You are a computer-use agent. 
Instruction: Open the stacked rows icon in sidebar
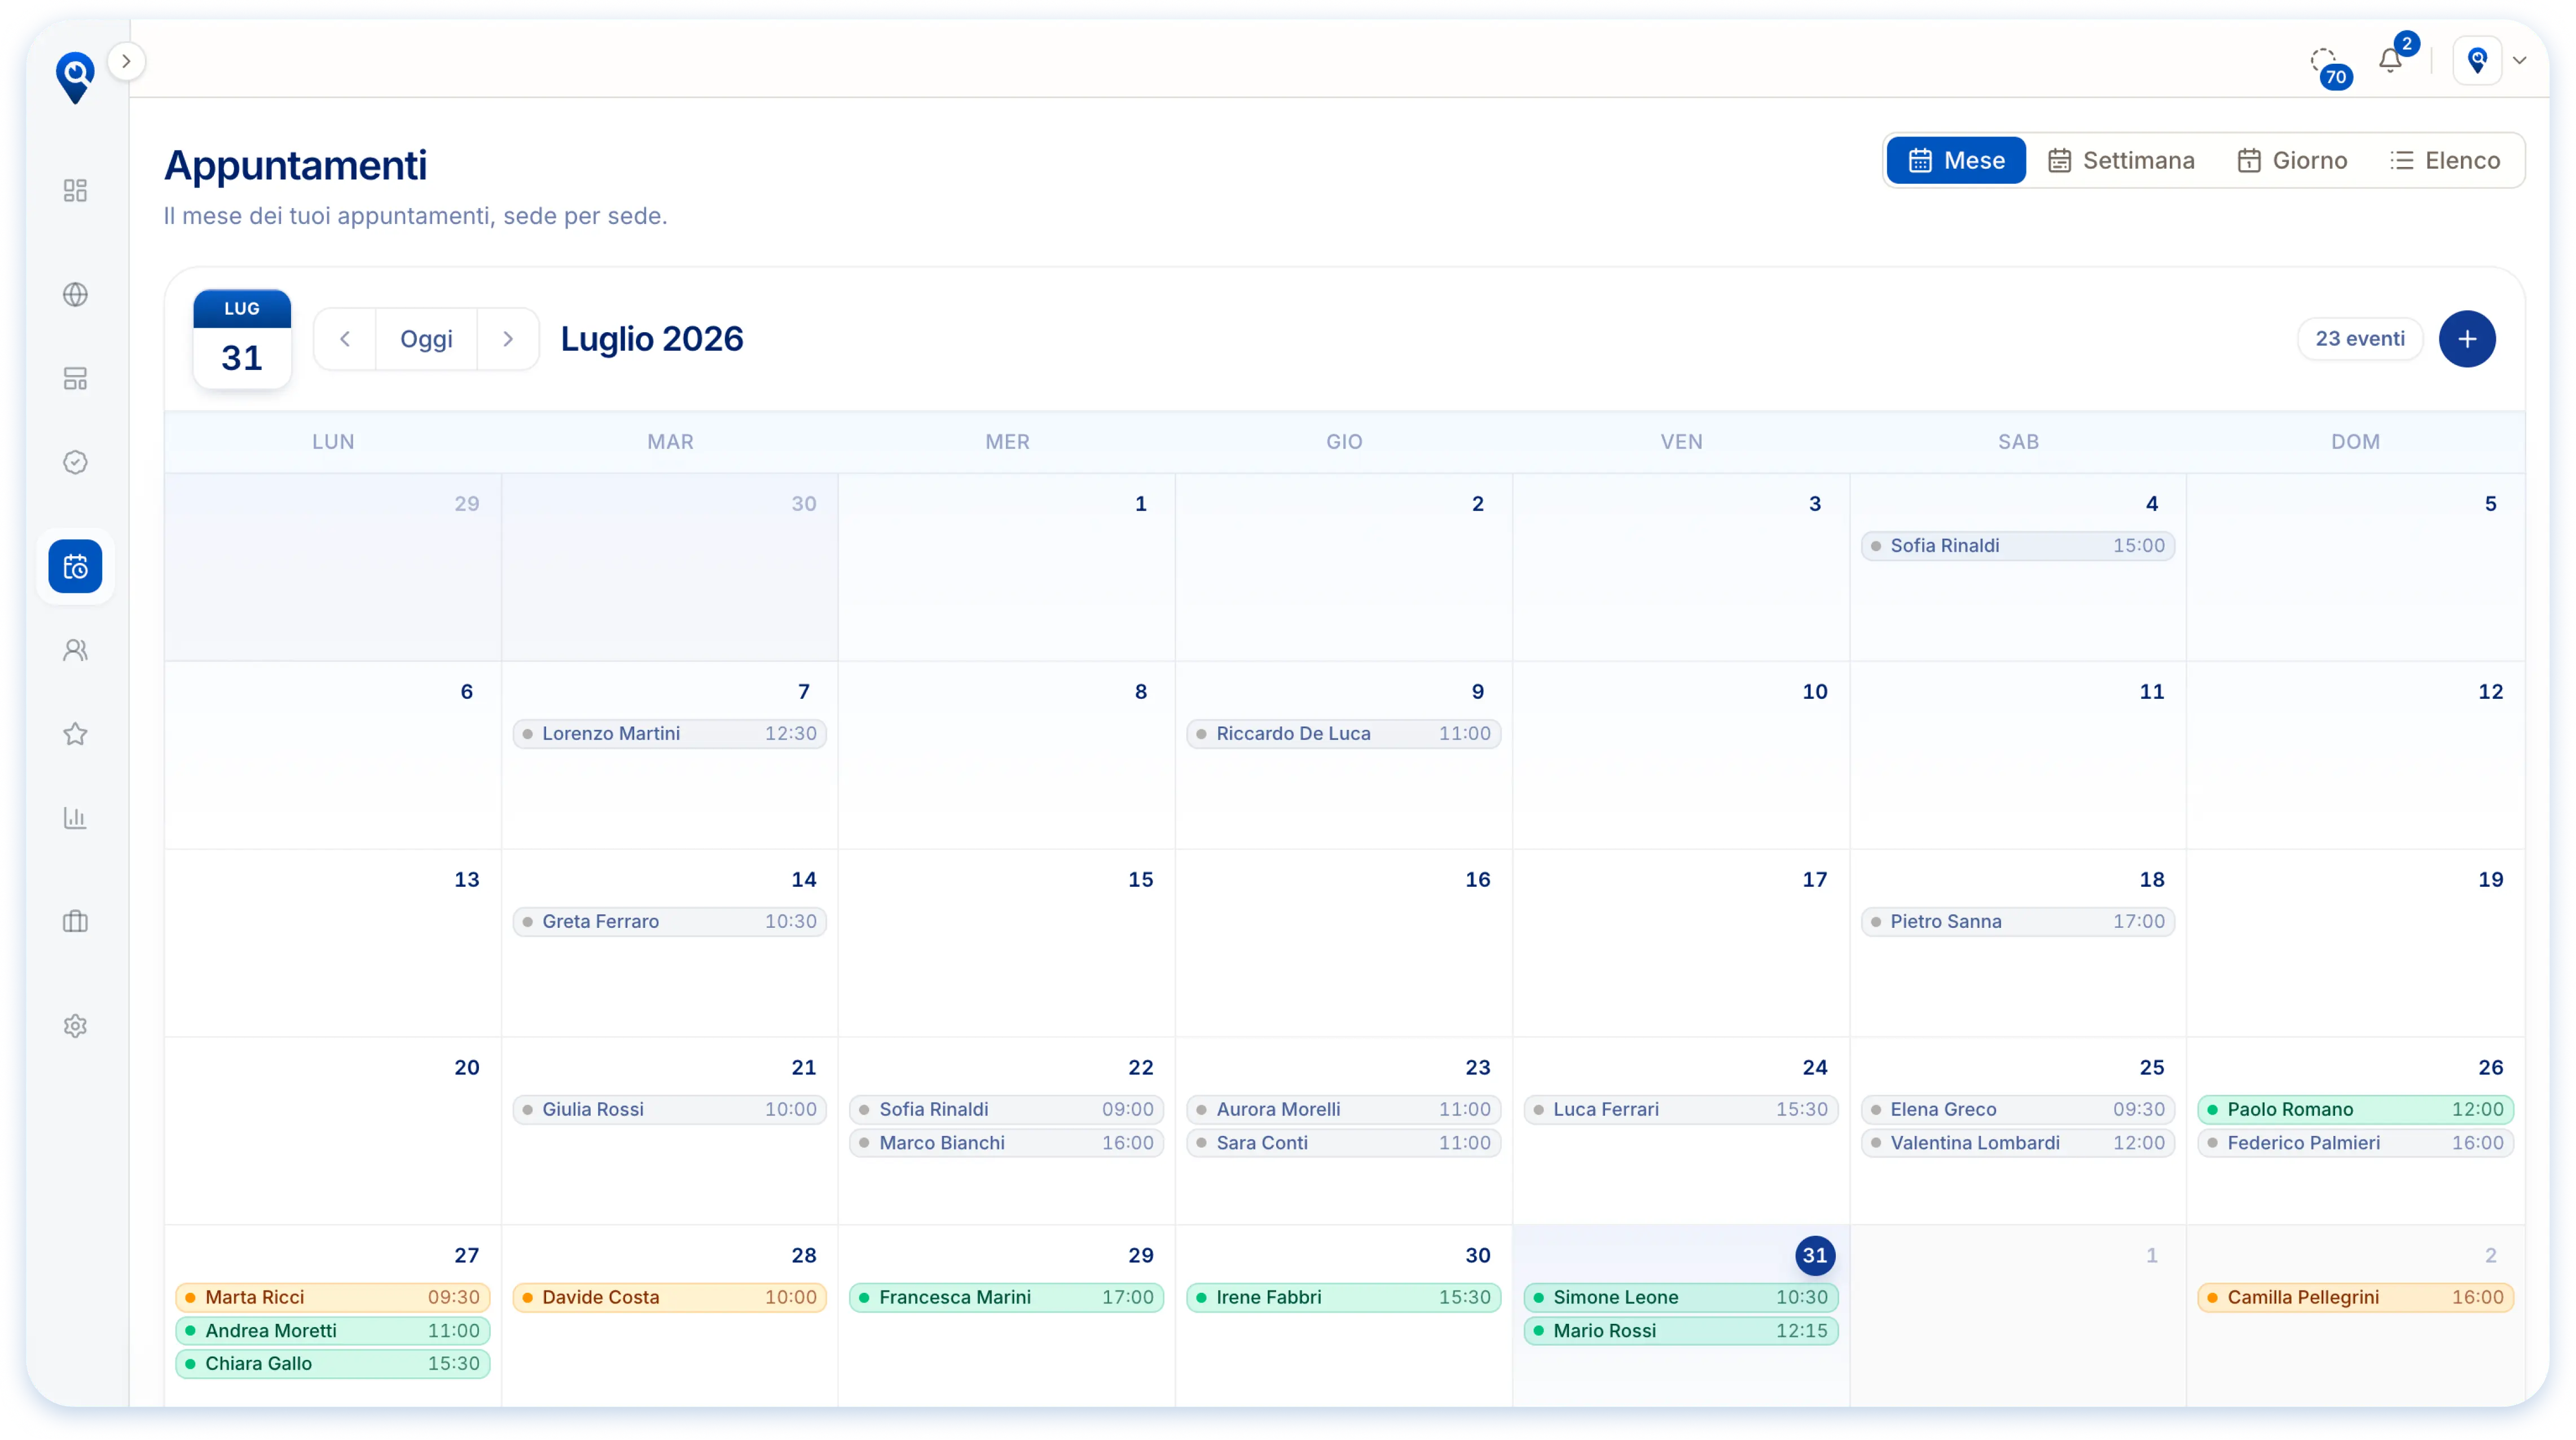pos(75,378)
